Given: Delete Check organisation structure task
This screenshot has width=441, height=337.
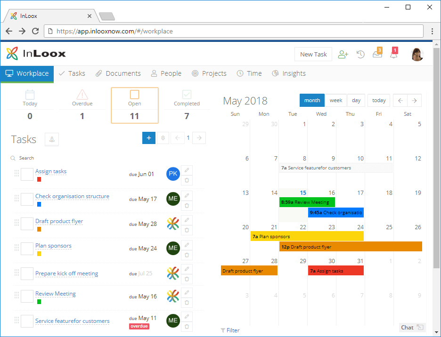Looking at the screenshot, I should pyautogui.click(x=187, y=206).
